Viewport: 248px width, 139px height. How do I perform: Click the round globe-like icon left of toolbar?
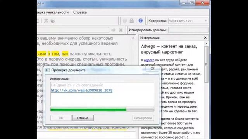click(x=53, y=21)
